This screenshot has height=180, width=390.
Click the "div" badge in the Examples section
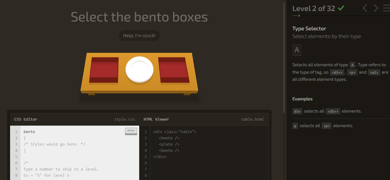pyautogui.click(x=297, y=111)
